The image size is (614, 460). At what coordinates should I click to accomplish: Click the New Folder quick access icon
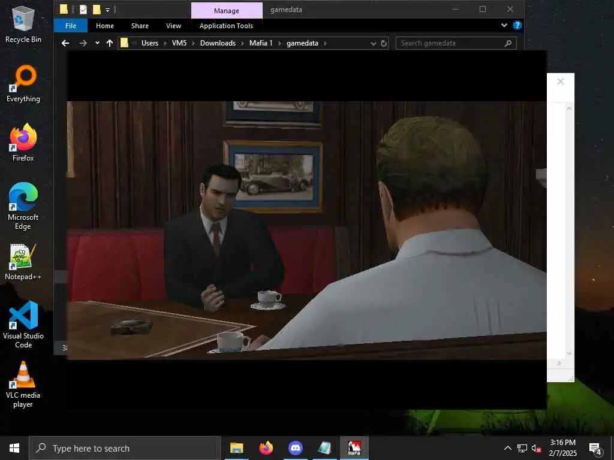tap(97, 10)
